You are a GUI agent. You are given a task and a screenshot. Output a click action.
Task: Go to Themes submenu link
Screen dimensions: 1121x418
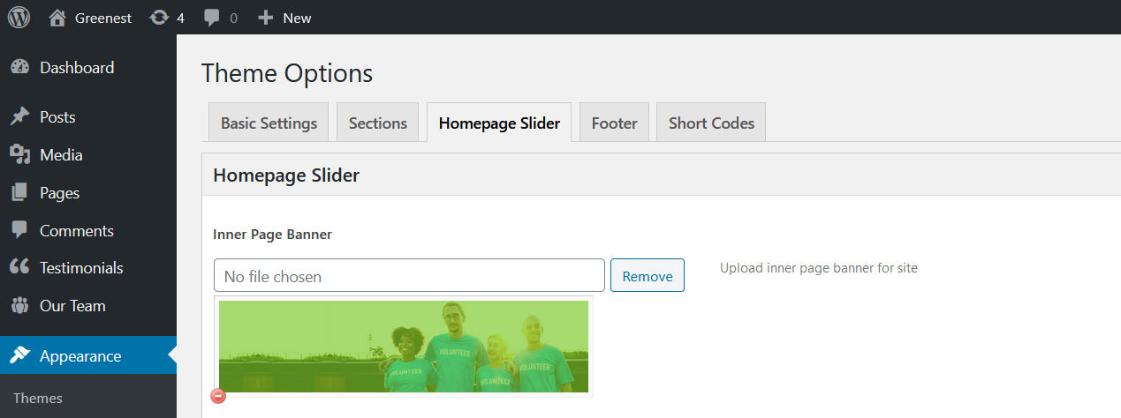point(38,399)
